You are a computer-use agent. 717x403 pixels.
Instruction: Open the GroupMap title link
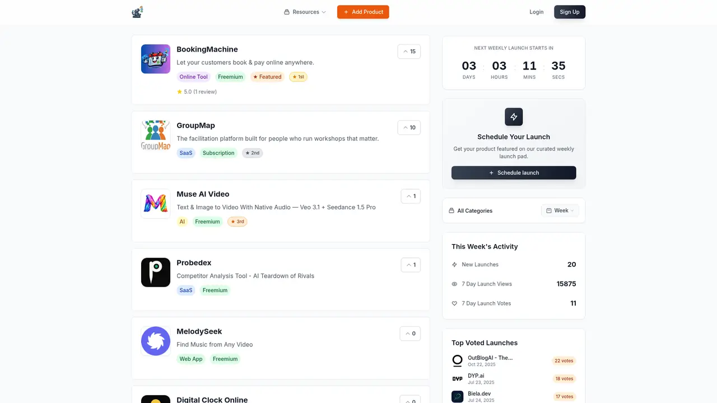pyautogui.click(x=195, y=125)
